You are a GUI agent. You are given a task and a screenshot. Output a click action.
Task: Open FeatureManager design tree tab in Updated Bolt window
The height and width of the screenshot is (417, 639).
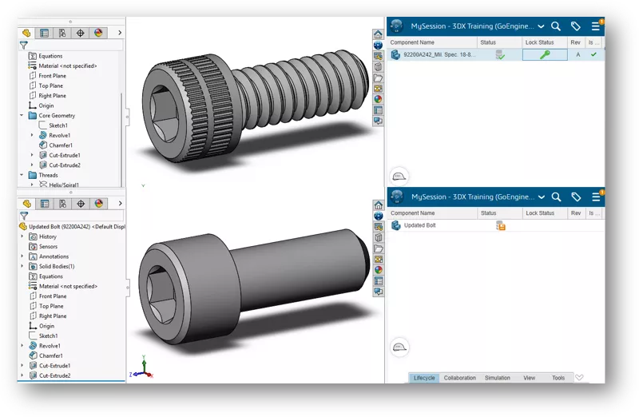tap(27, 204)
